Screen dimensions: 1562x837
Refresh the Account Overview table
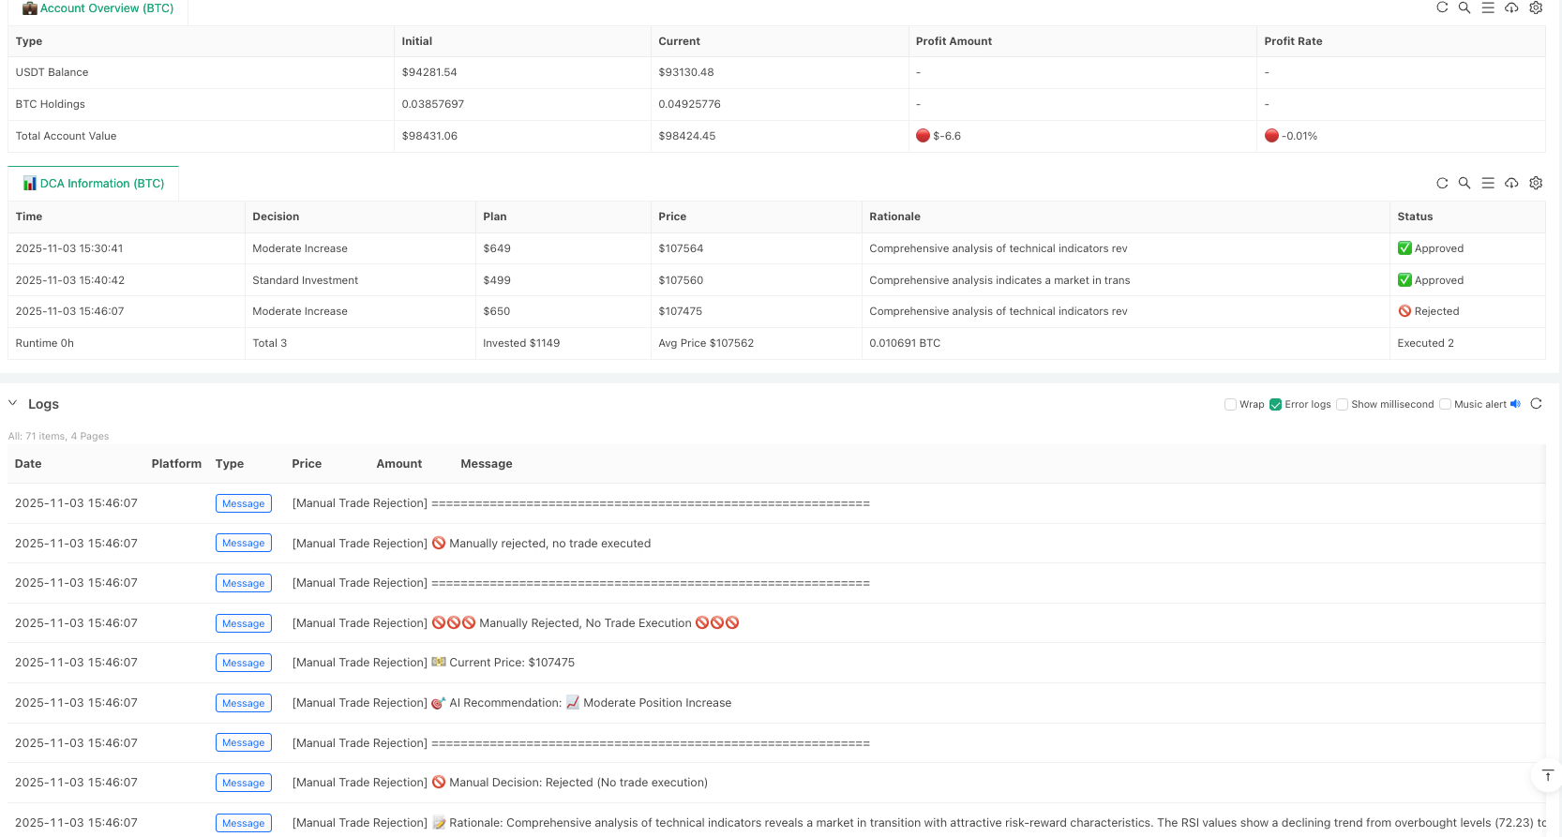tap(1442, 7)
